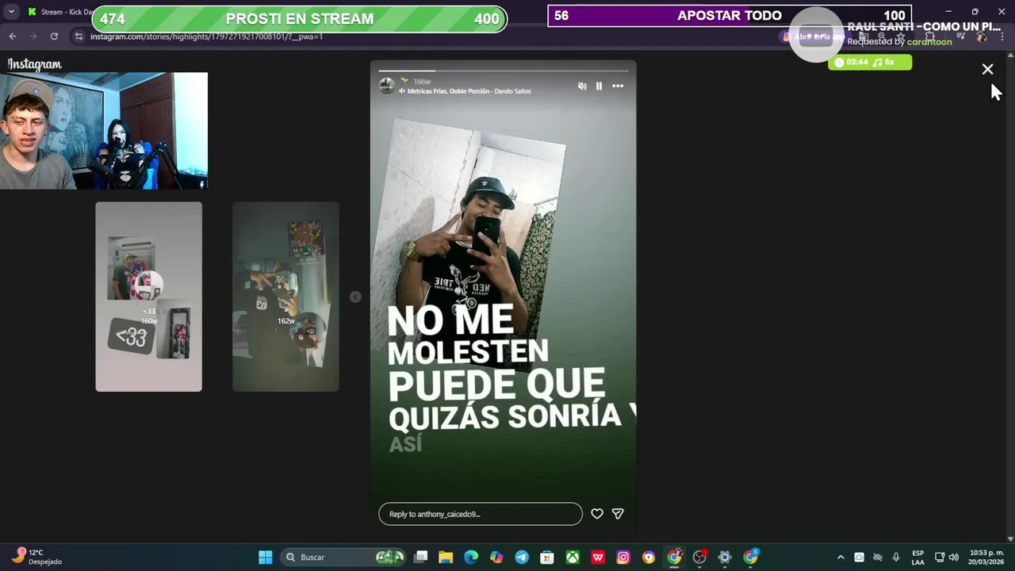Open the 160w story thumbnail
The width and height of the screenshot is (1015, 571).
pyautogui.click(x=149, y=297)
